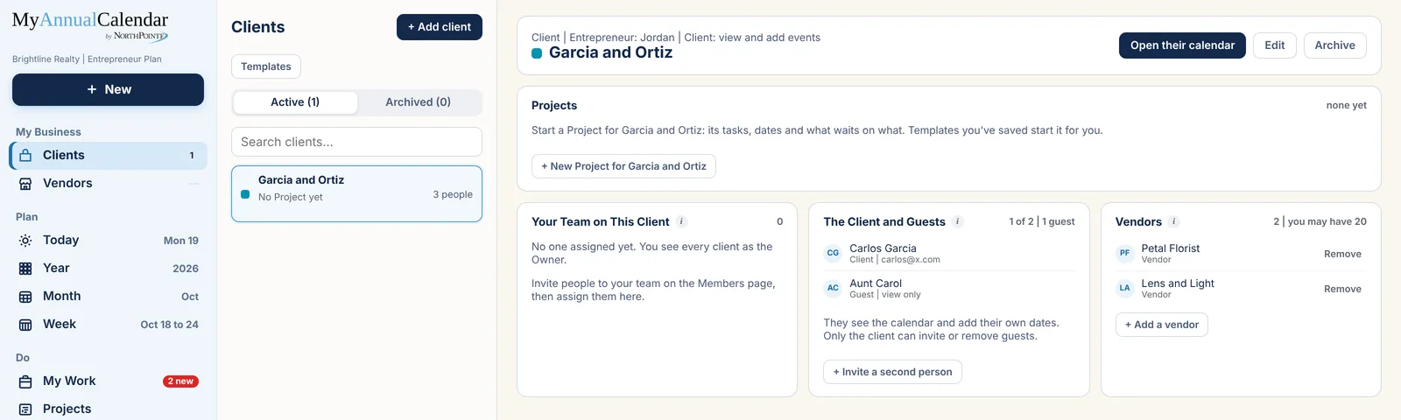Open My Work in sidebar
The image size is (1401, 420).
[109, 381]
